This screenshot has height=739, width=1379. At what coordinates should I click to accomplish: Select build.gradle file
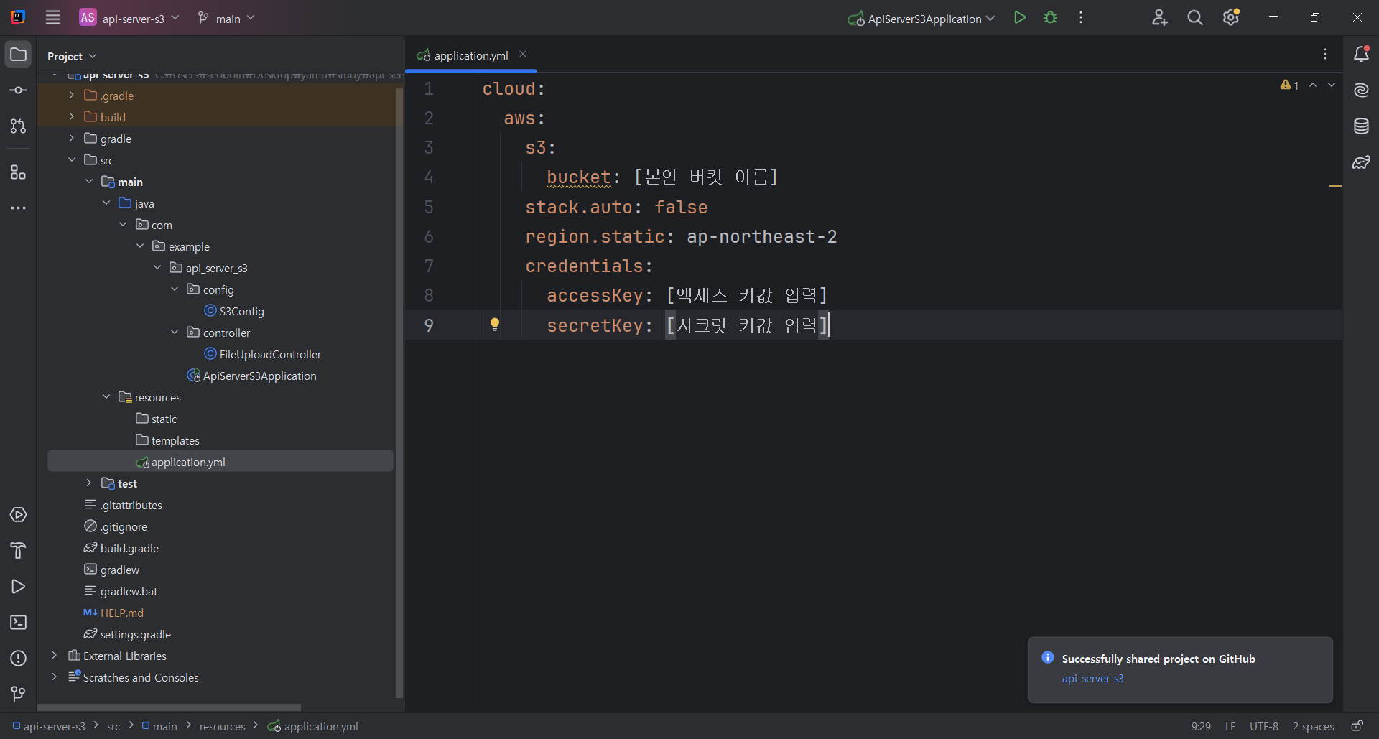[121, 548]
